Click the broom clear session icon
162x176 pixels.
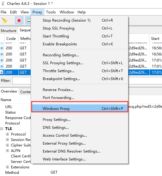coord(5,20)
